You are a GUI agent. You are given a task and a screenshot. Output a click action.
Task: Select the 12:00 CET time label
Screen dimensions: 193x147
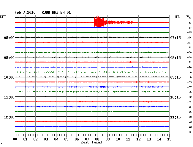pos(9,117)
